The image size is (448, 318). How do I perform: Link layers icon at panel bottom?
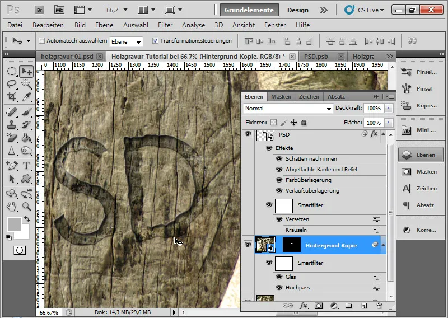pyautogui.click(x=287, y=306)
